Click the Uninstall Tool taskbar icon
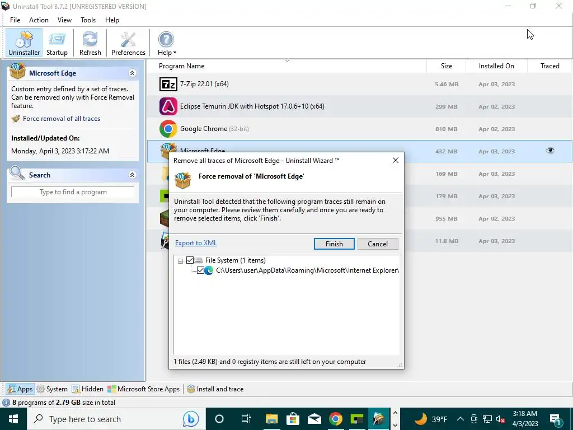573x430 pixels. tap(378, 419)
